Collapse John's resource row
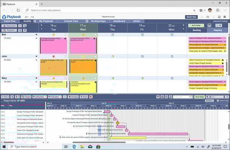Image resolution: width=230 pixels, height=150 pixels. (x=36, y=56)
